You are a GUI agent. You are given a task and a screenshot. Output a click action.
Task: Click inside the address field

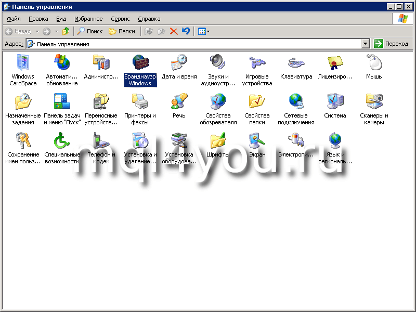click(198, 44)
